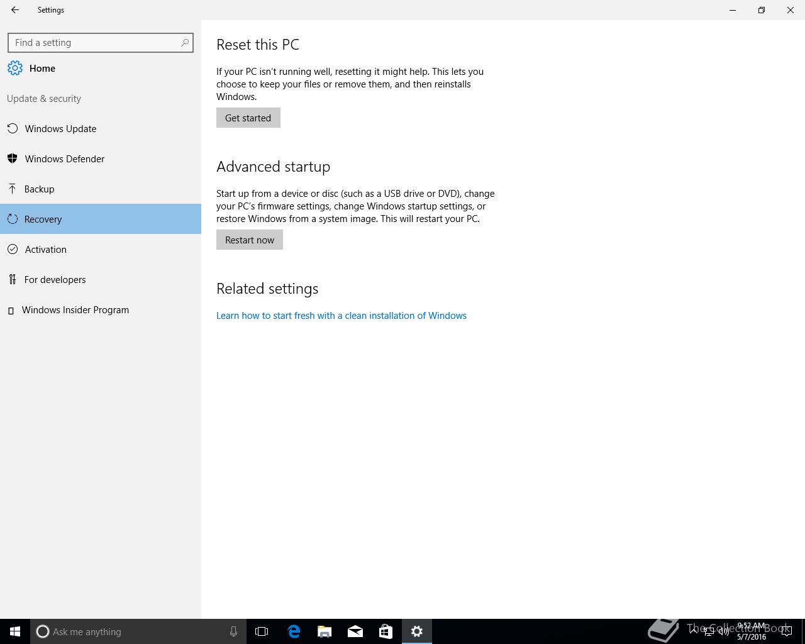Show hidden tray icons chevron

pos(694,631)
